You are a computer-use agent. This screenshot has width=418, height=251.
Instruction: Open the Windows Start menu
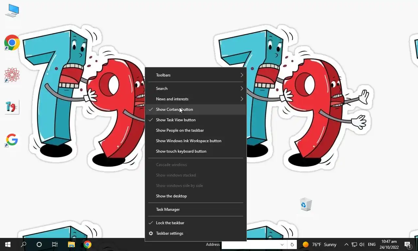tap(8, 244)
